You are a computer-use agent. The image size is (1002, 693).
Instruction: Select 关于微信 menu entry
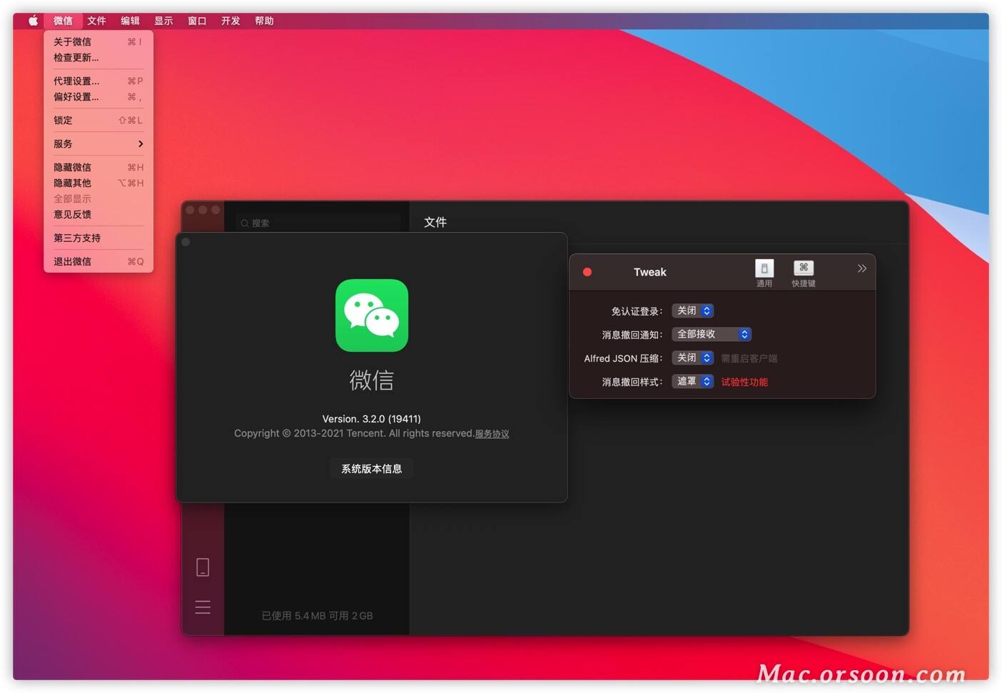click(x=98, y=41)
